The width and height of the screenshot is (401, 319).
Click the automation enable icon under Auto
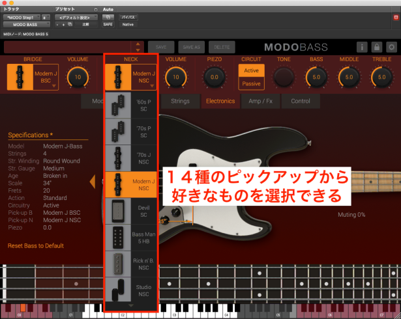[108, 18]
